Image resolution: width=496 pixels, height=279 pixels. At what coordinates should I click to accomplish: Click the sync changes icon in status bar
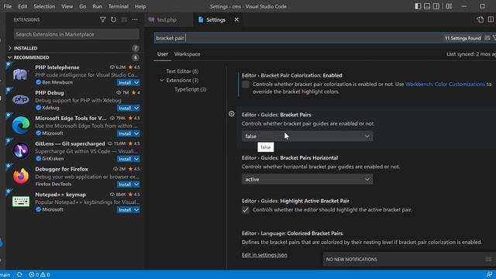(x=19, y=274)
